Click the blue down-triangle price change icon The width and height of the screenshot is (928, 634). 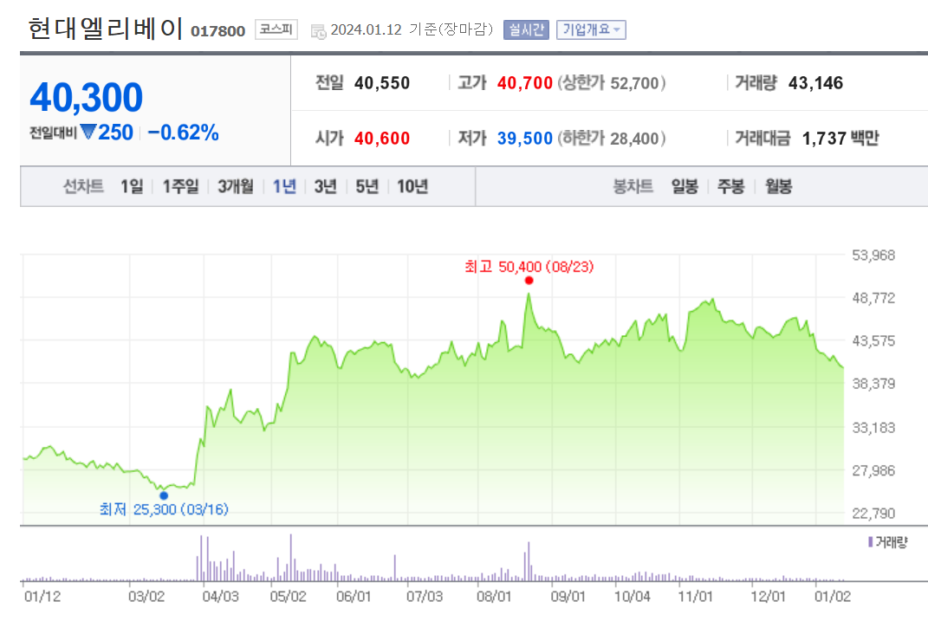coord(88,132)
